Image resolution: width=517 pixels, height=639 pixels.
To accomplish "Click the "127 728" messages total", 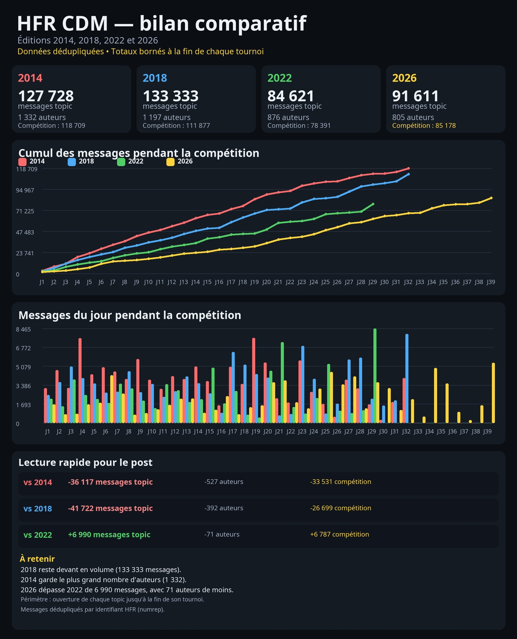I will point(46,96).
